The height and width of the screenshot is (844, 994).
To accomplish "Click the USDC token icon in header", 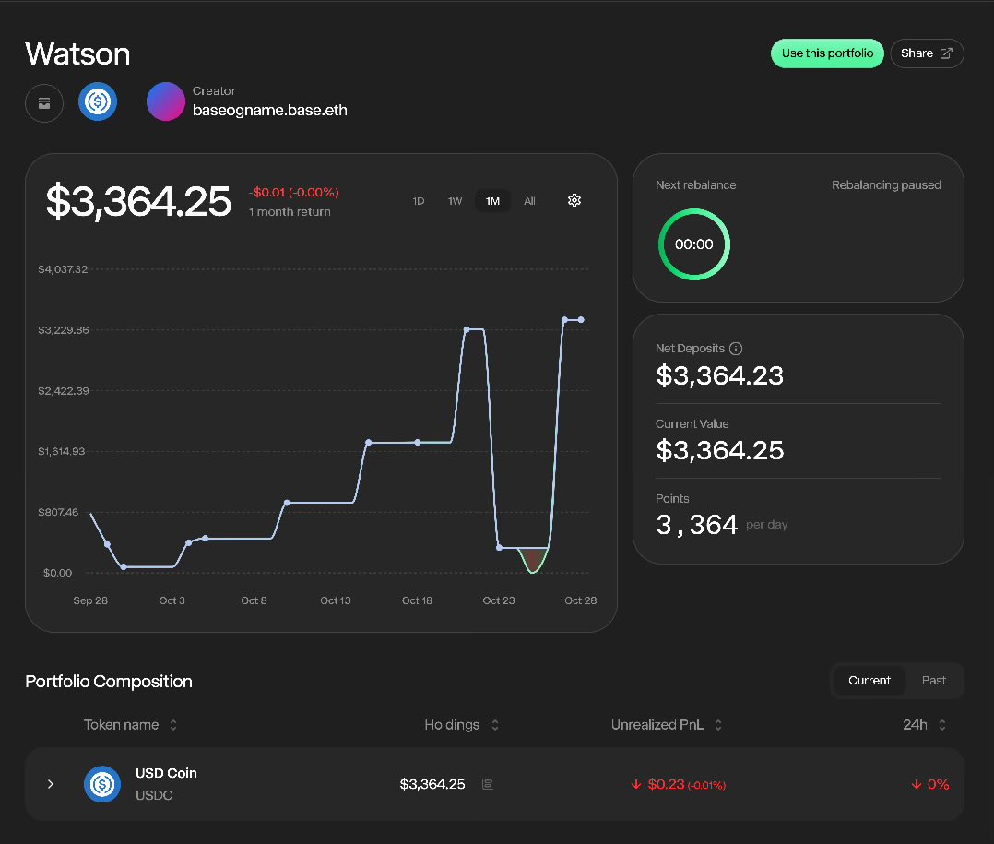I will click(98, 101).
